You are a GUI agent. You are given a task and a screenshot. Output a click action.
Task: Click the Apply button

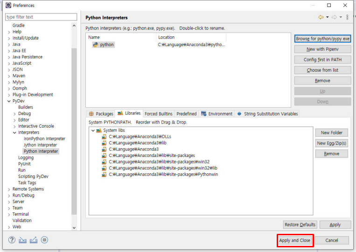click(x=335, y=225)
